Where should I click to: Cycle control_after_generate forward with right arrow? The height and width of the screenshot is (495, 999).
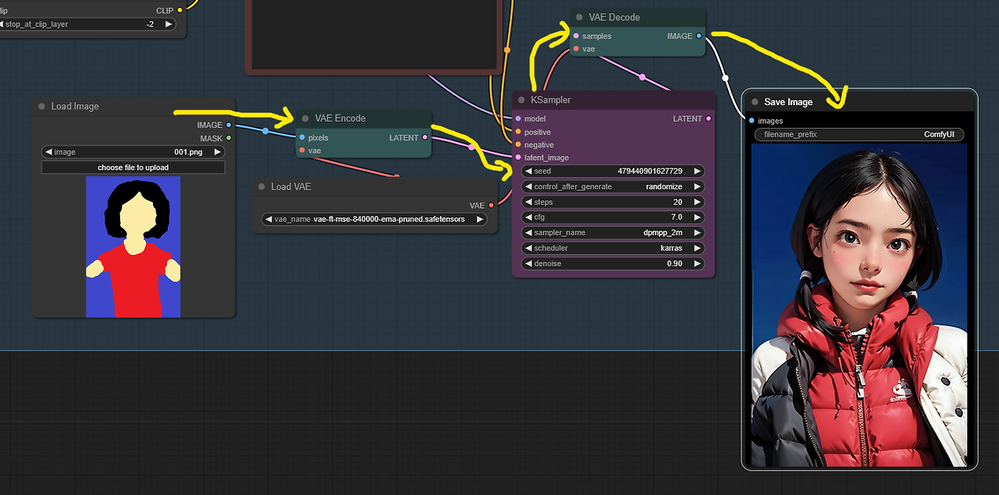(x=697, y=186)
